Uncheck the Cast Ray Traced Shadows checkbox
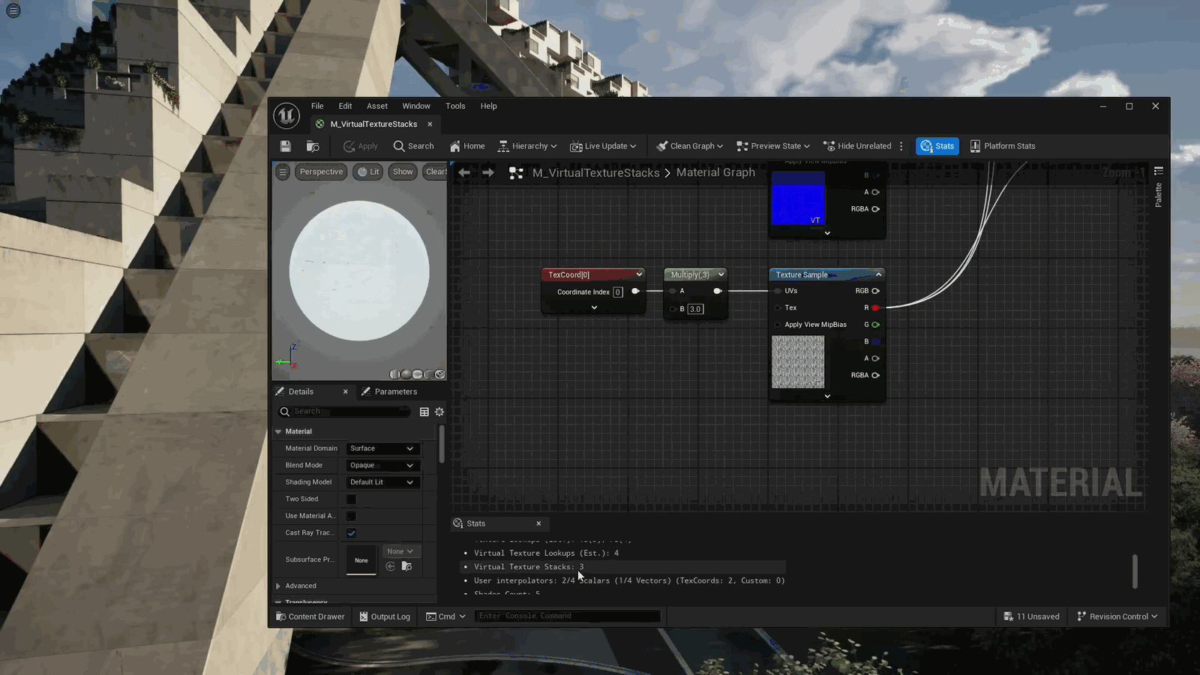This screenshot has width=1200, height=675. [351, 533]
